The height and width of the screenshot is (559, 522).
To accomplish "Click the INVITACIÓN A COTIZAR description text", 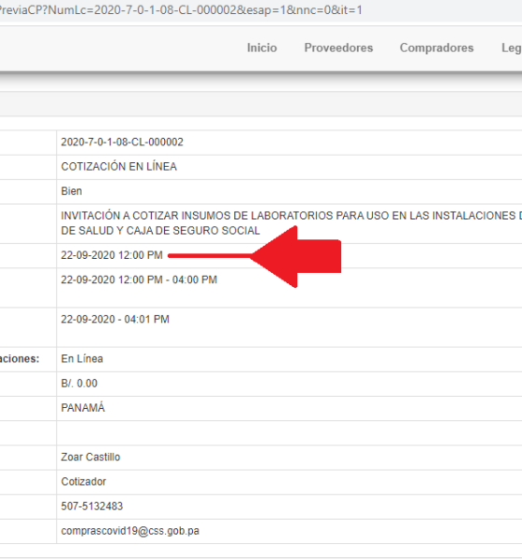I will [x=291, y=224].
